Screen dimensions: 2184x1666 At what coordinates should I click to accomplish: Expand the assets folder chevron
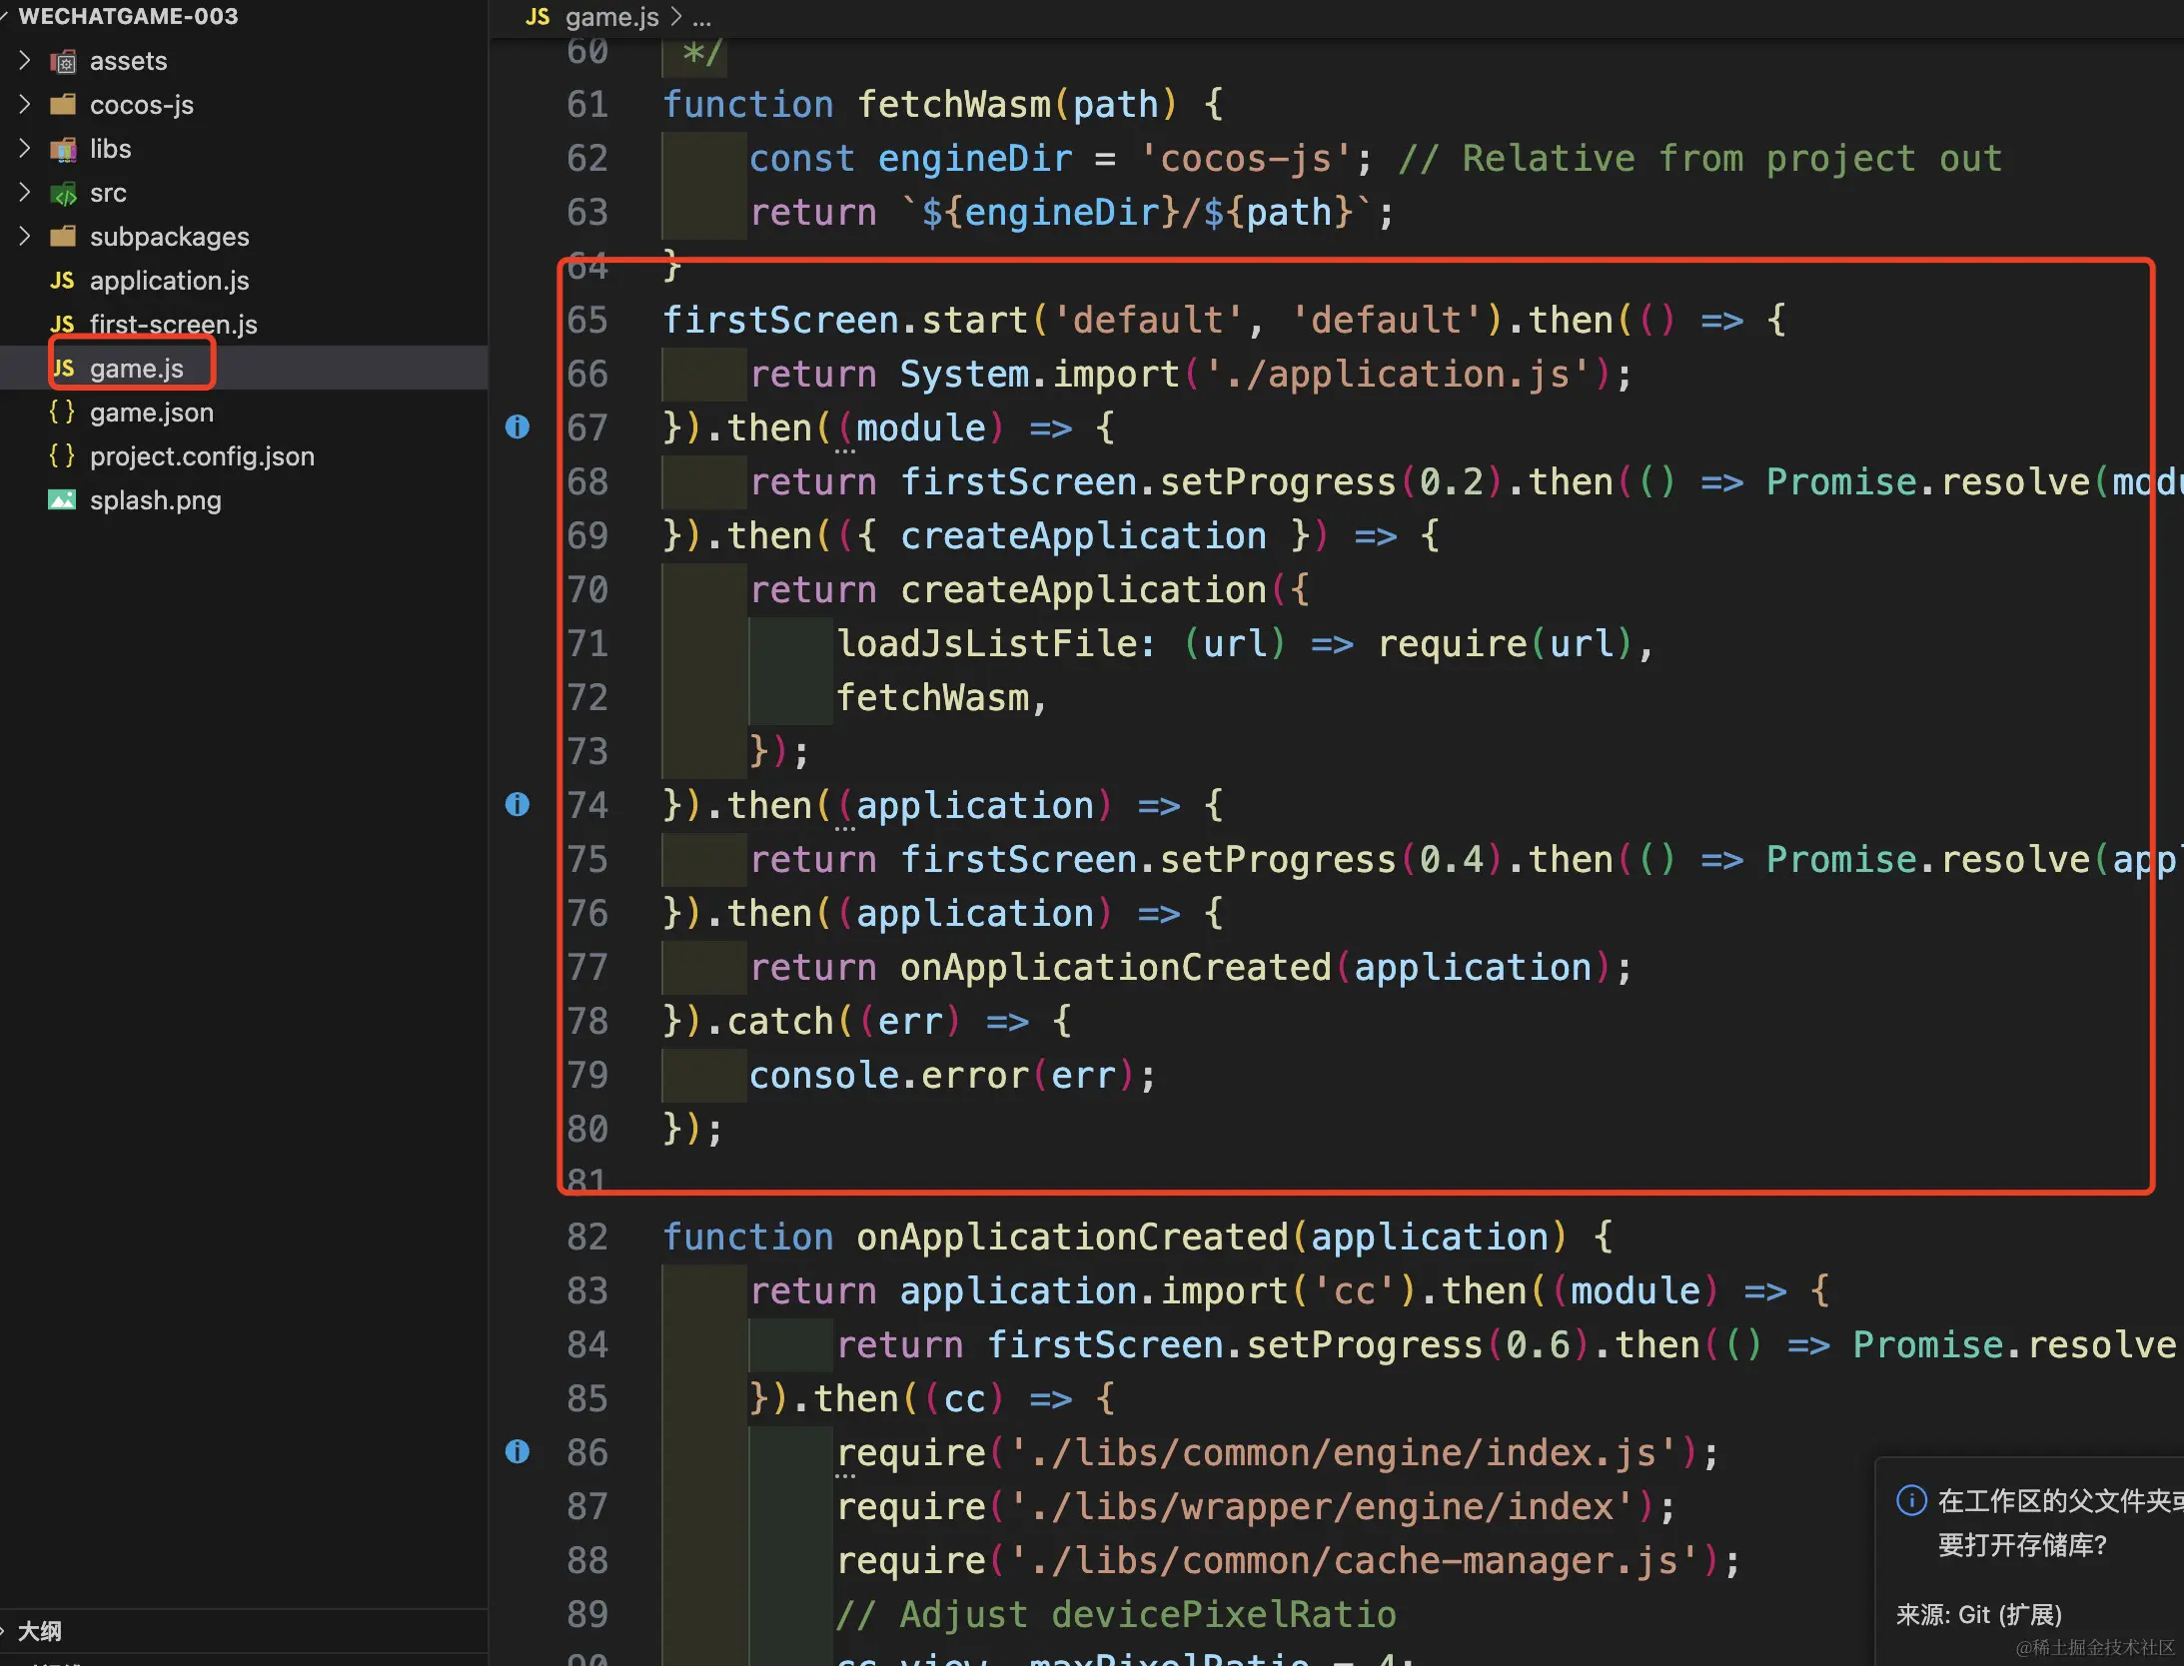click(25, 61)
